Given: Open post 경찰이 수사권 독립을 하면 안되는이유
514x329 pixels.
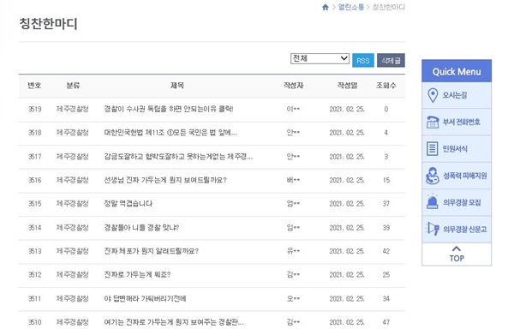Looking at the screenshot, I should pyautogui.click(x=169, y=109).
